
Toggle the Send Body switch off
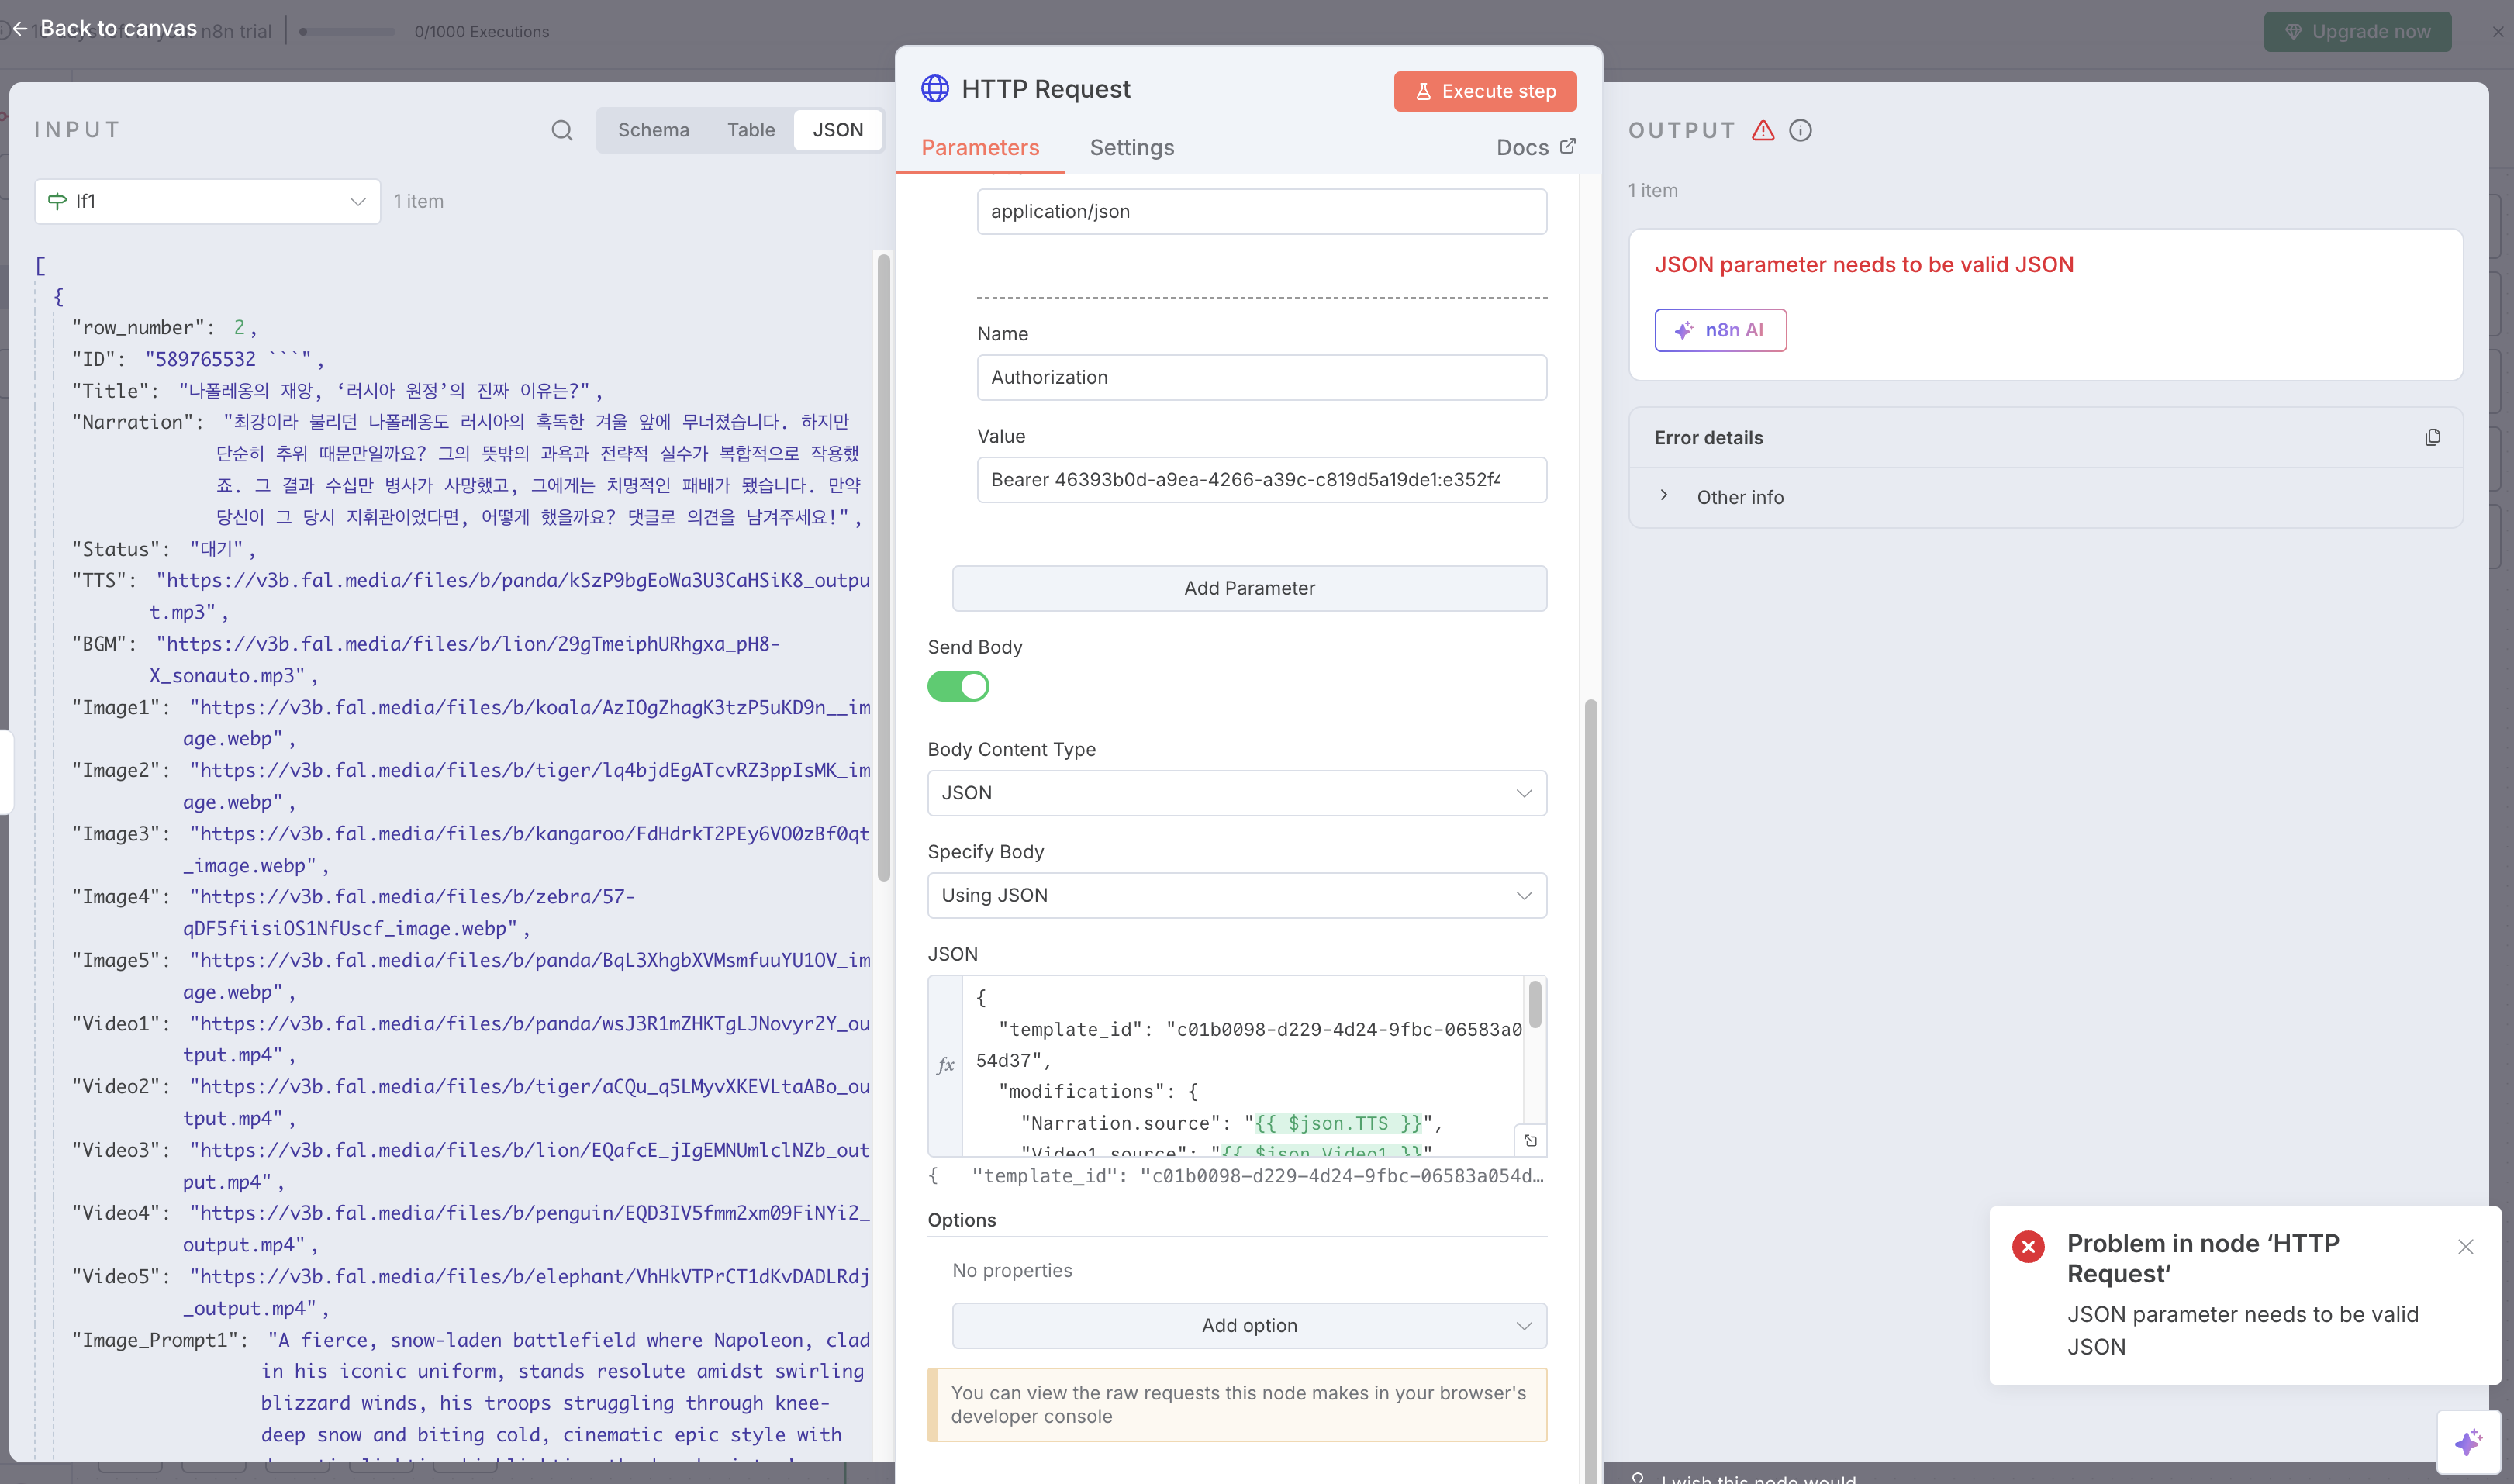(958, 686)
